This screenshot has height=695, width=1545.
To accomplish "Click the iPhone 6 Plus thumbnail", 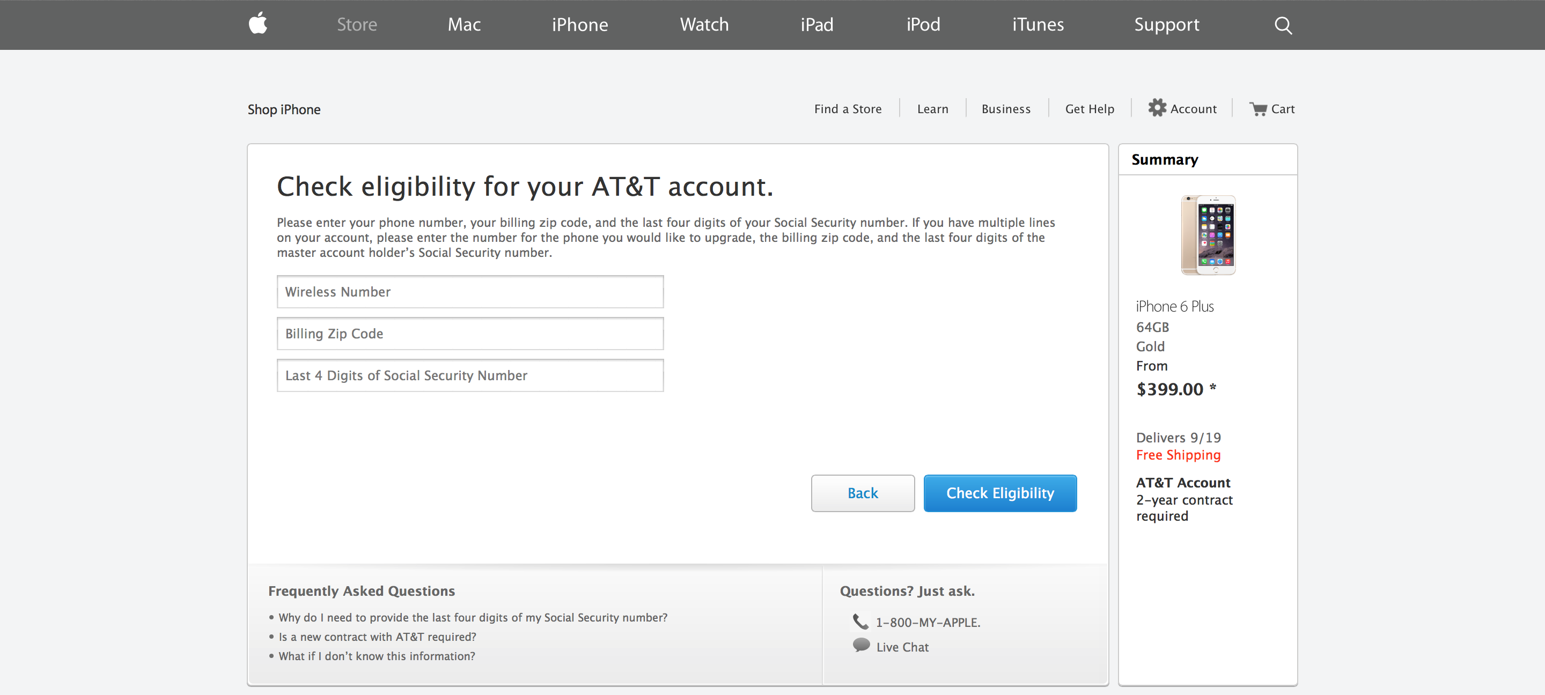I will point(1208,235).
